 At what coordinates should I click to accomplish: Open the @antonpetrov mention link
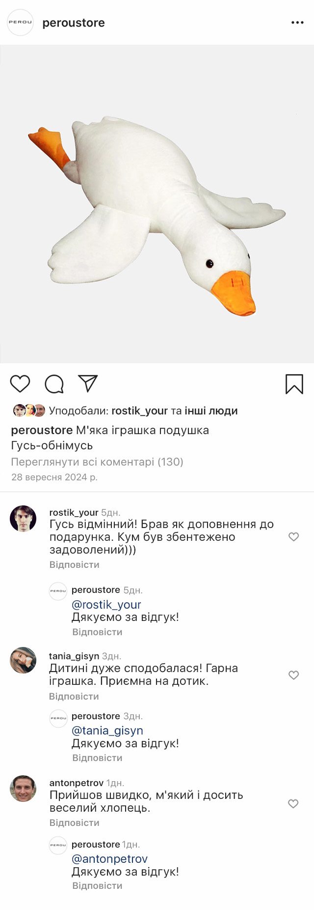pos(109,859)
